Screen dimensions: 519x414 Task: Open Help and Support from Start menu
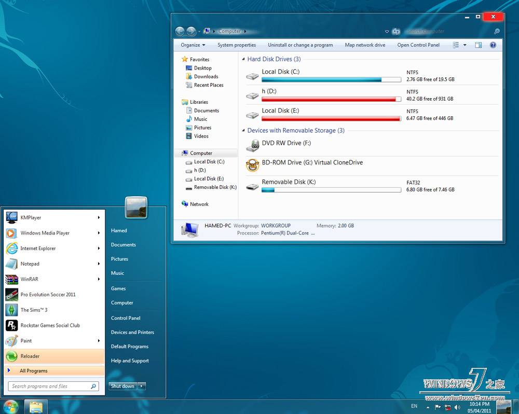[x=130, y=361]
